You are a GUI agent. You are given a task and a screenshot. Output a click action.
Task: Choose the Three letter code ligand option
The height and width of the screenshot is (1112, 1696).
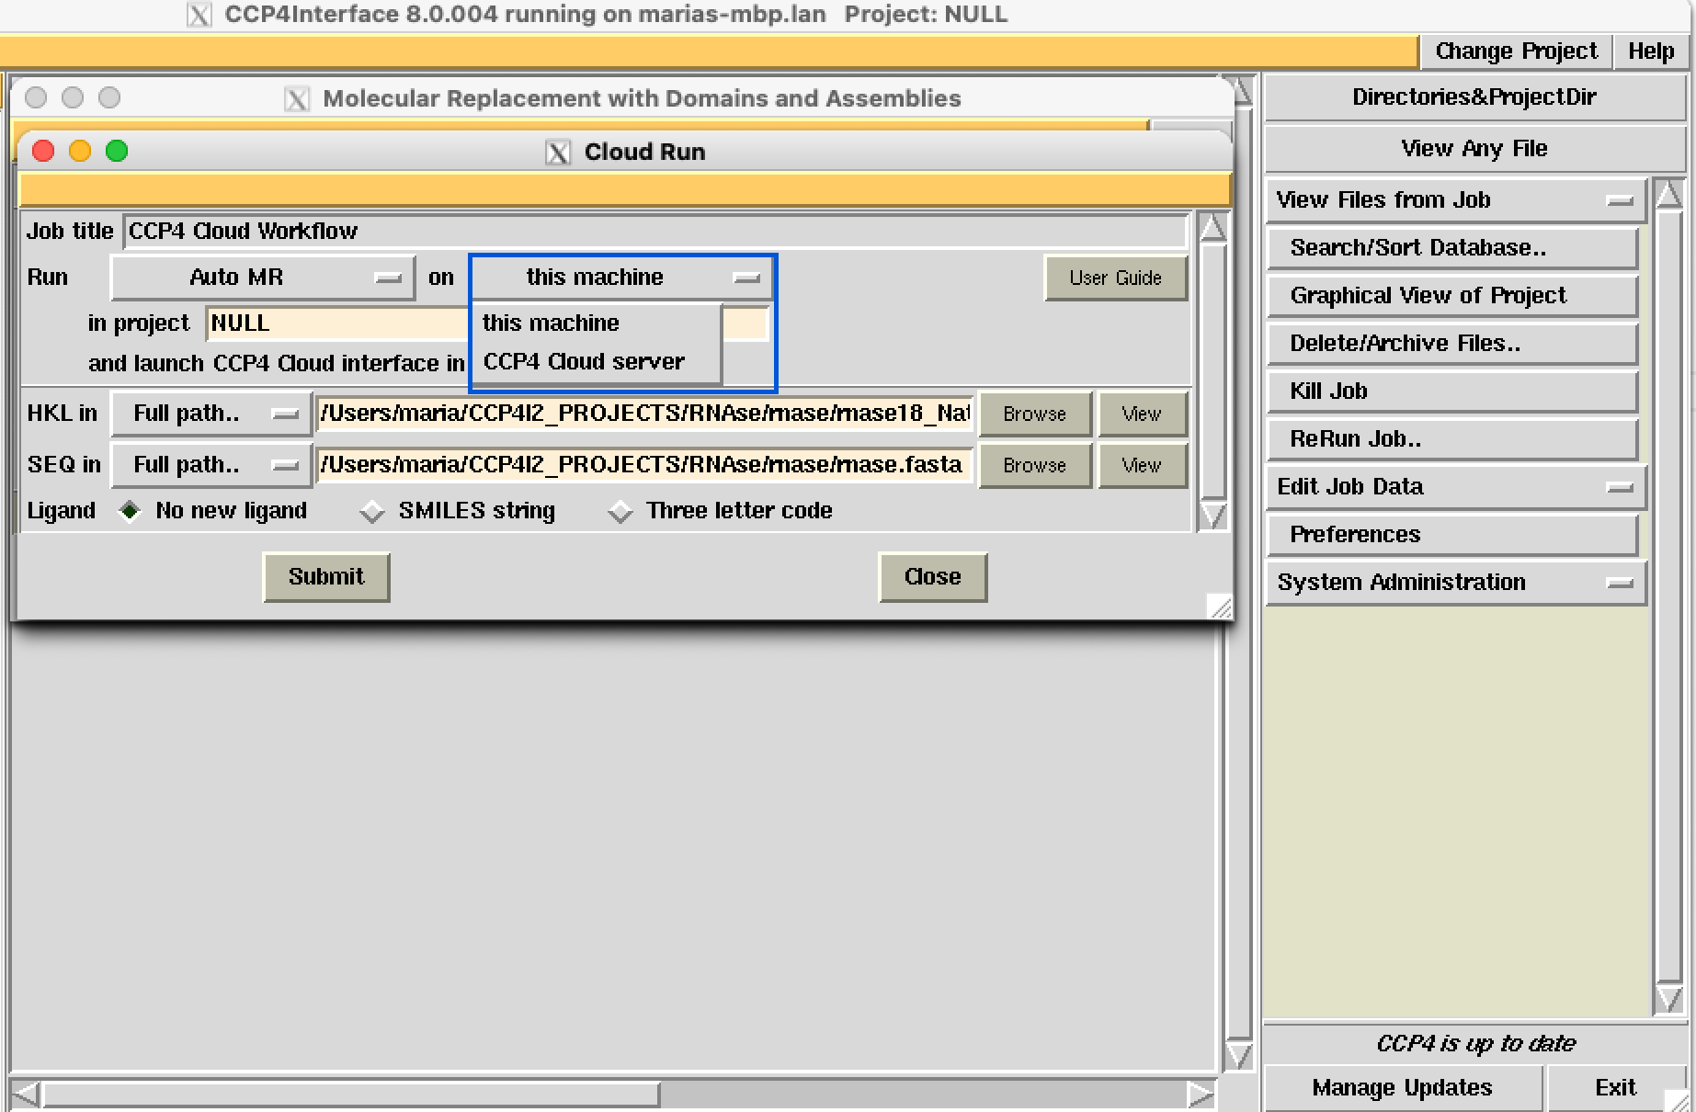620,511
